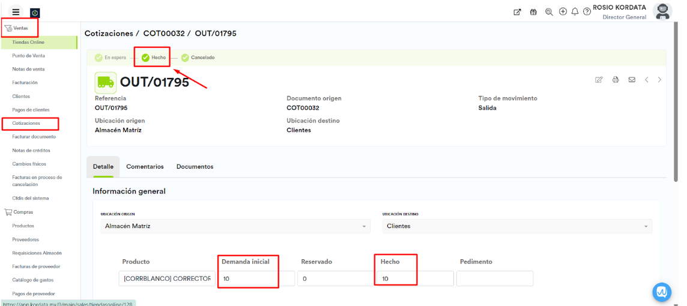
Task: Open the help question mark icon
Action: (x=587, y=11)
